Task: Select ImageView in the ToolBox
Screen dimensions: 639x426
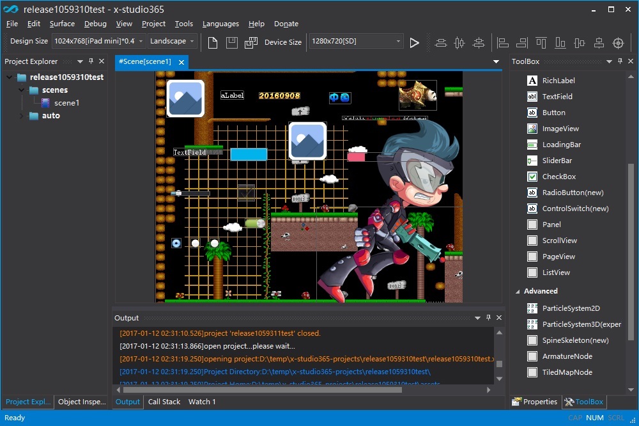Action: pos(560,129)
